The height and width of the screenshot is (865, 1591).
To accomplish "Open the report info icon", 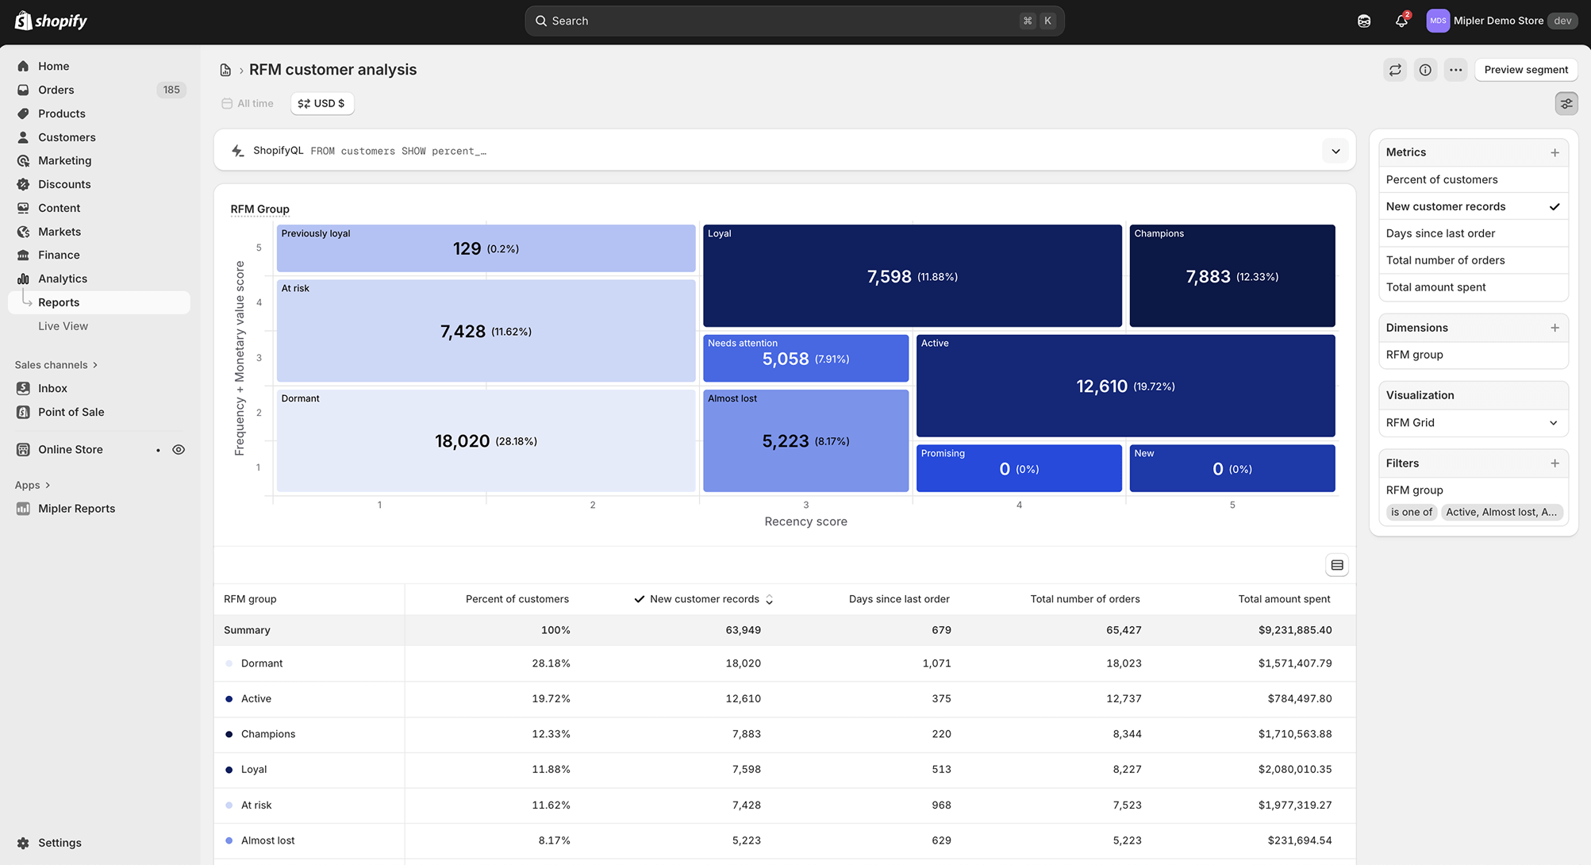I will pos(1425,70).
